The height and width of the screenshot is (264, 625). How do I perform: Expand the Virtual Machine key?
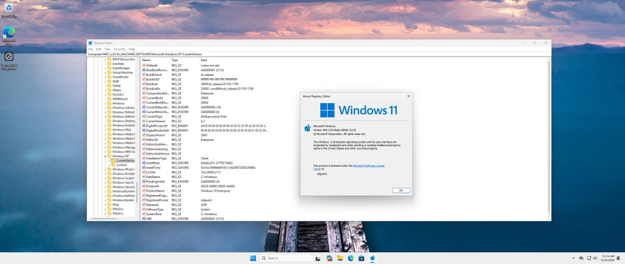[106, 73]
